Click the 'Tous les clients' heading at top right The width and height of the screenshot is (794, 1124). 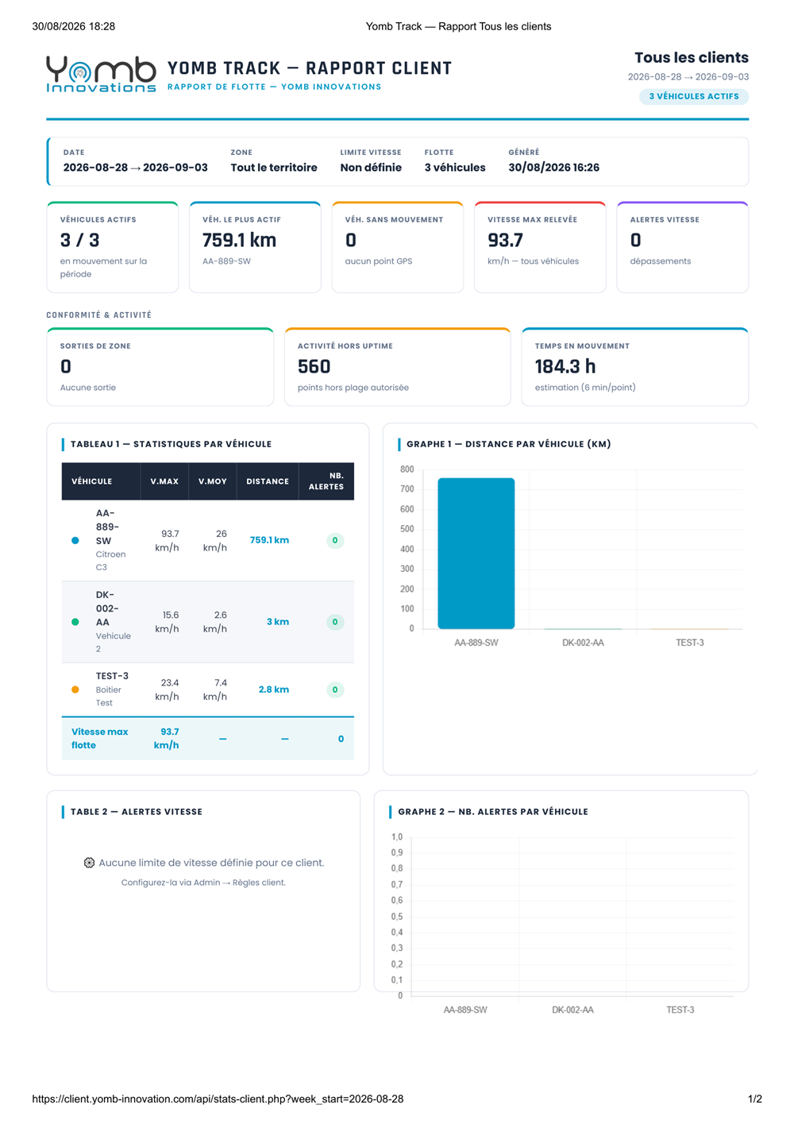point(692,57)
